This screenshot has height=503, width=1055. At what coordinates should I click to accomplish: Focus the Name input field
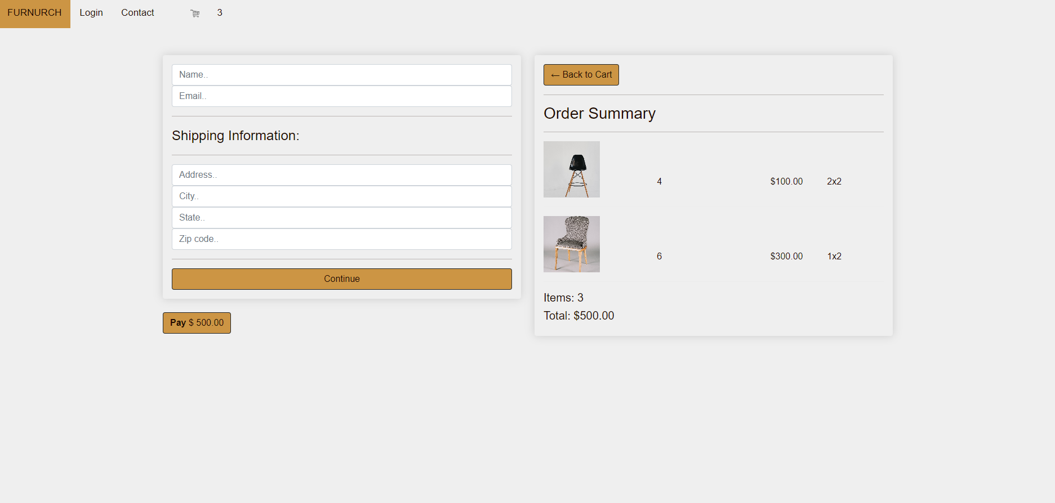[x=342, y=75]
